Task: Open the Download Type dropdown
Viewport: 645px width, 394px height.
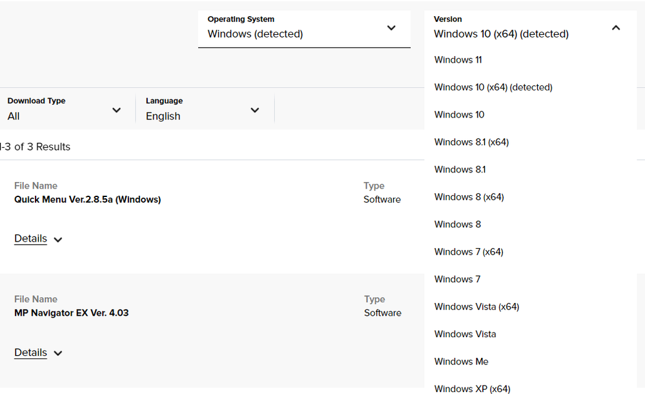Action: coord(65,110)
